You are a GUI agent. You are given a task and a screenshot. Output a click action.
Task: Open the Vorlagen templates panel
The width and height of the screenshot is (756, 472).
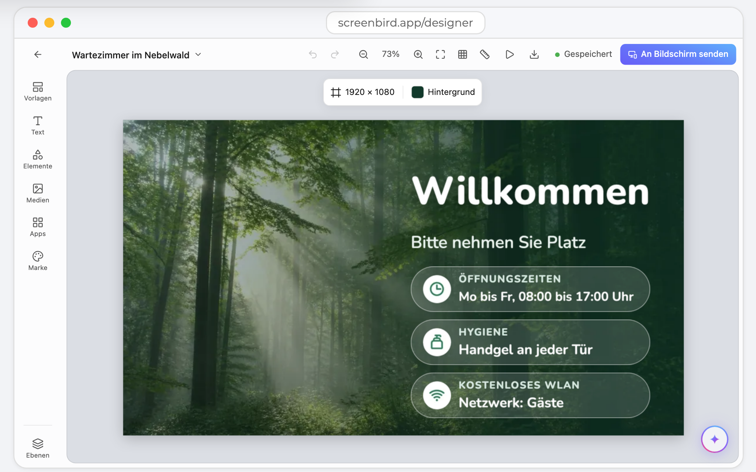(x=38, y=92)
